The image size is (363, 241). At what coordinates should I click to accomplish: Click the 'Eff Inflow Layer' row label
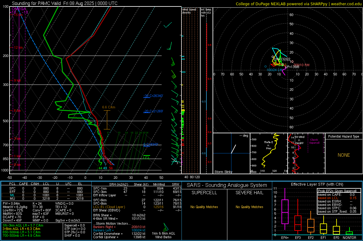pos(105,195)
